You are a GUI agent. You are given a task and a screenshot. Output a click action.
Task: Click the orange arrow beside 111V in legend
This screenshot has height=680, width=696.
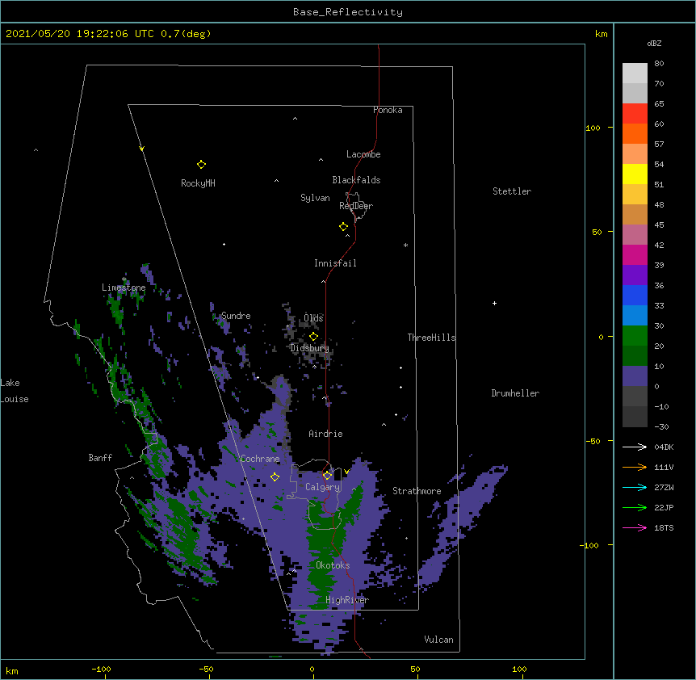click(x=635, y=467)
